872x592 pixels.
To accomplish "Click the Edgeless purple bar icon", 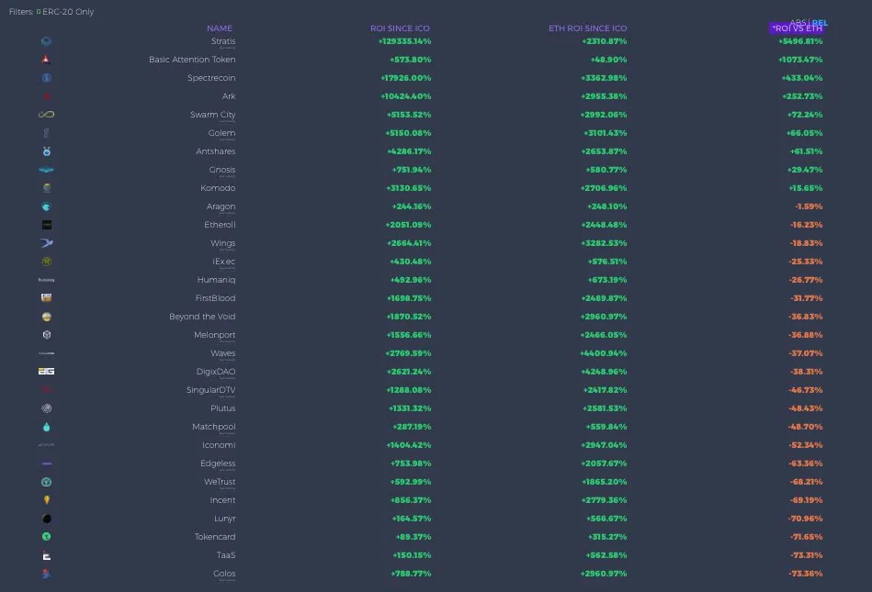I will click(x=47, y=464).
